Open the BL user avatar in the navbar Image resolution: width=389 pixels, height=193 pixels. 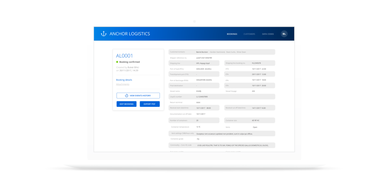(x=284, y=34)
